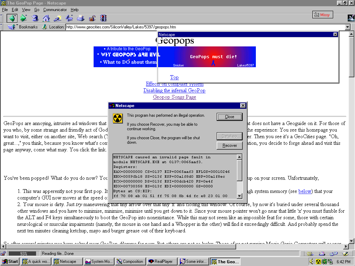This screenshot has height=266, width=355.
Task: Switch to 'Some infor...' taskbar window
Action: click(x=193, y=261)
